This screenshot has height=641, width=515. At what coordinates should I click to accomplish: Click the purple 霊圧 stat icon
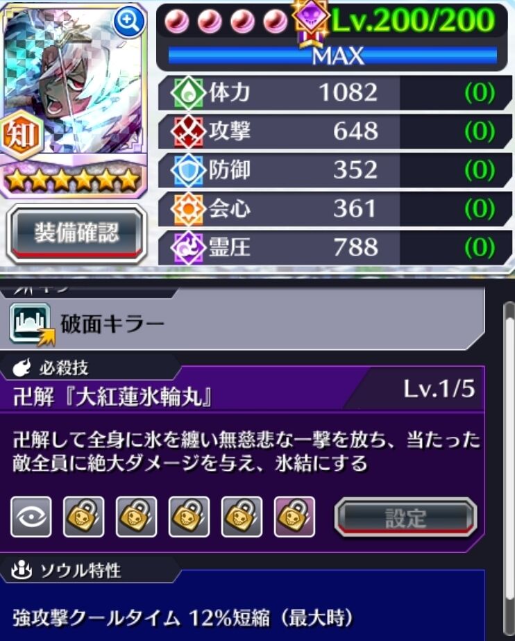[x=187, y=248]
